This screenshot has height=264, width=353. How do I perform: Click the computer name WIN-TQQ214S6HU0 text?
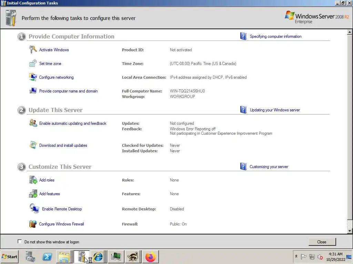[187, 91]
